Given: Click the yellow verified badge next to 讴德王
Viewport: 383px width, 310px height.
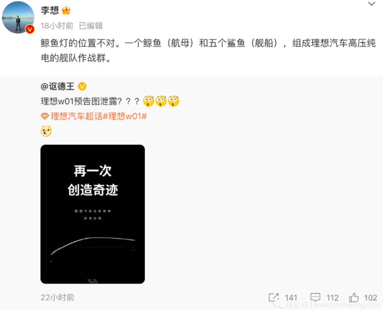Looking at the screenshot, I should pos(82,86).
